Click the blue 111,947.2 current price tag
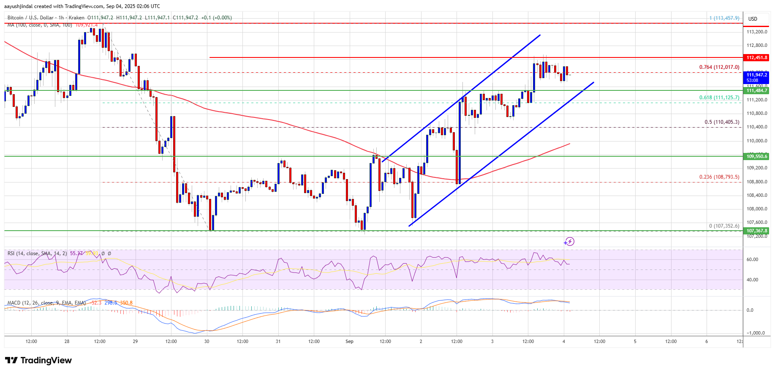Image resolution: width=775 pixels, height=373 pixels. pyautogui.click(x=757, y=77)
